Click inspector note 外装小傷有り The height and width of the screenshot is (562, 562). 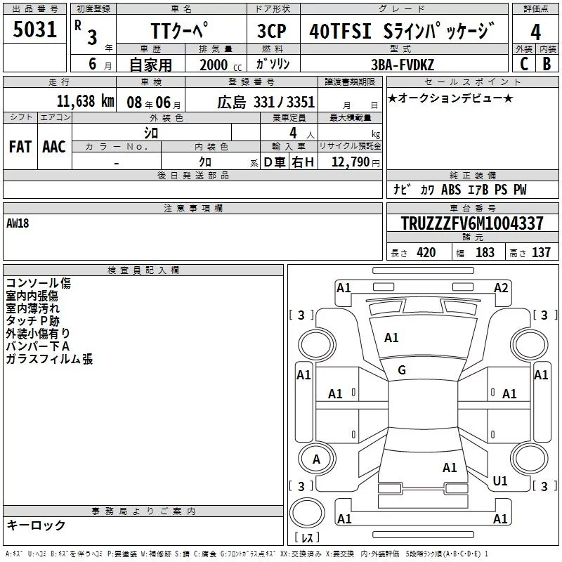point(38,333)
